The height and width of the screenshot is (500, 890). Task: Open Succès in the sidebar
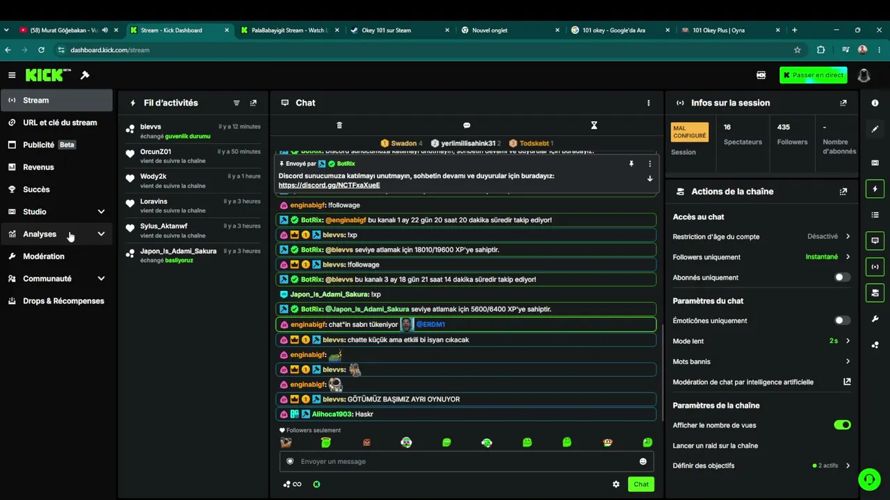coord(56,190)
